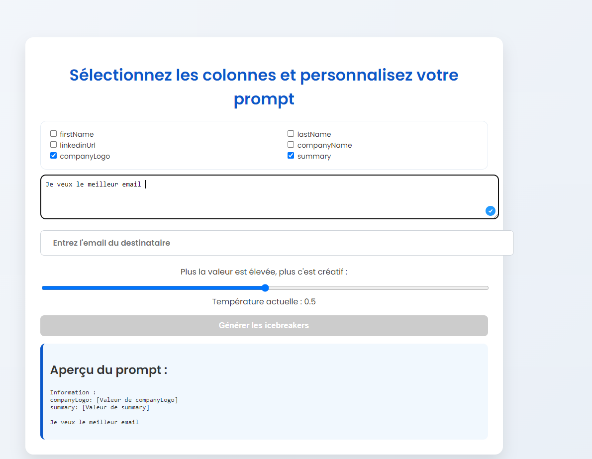Image resolution: width=592 pixels, height=459 pixels.
Task: Click the 'Aperçu du prompt' heading
Action: (109, 370)
